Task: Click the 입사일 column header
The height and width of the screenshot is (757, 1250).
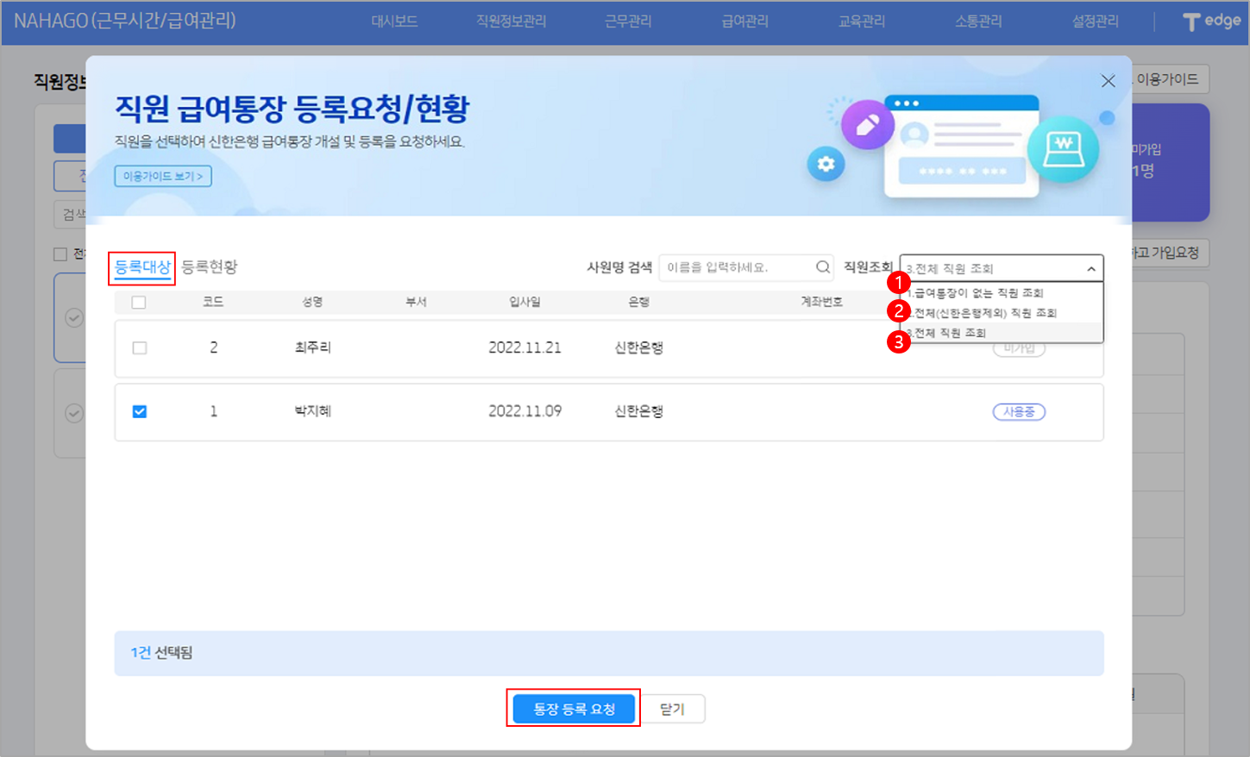Action: pos(524,302)
